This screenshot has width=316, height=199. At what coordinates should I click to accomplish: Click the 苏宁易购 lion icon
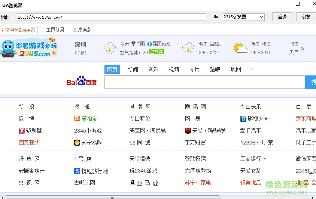click(77, 143)
